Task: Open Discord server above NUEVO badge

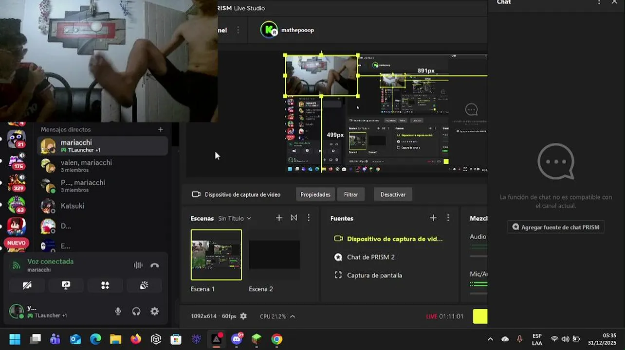Action: click(17, 227)
